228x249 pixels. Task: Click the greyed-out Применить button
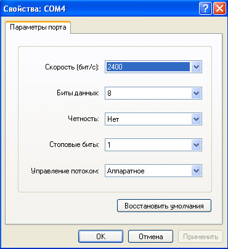tap(200, 237)
